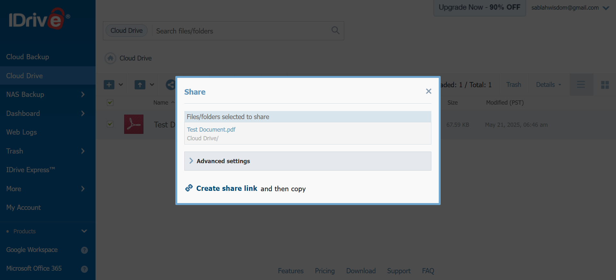Open Cloud Backup in sidebar

[28, 57]
